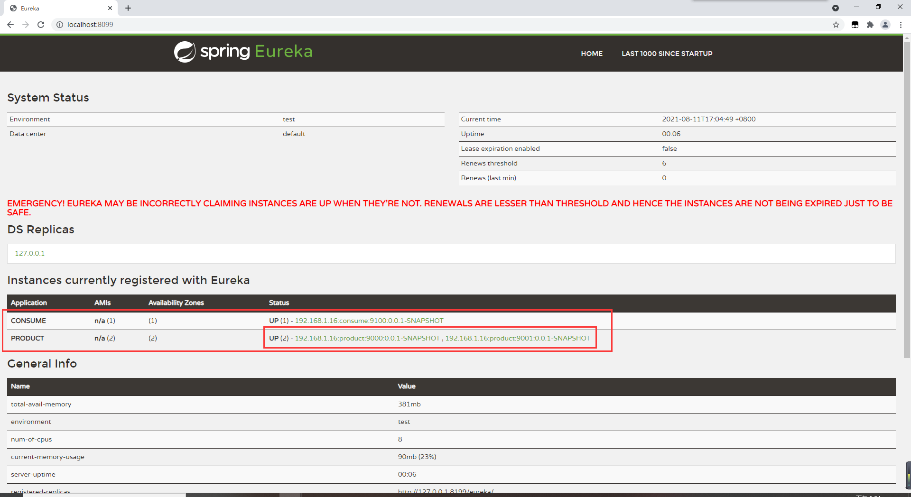Click the Uptime label in System Status
Image resolution: width=911 pixels, height=497 pixels.
coord(473,134)
